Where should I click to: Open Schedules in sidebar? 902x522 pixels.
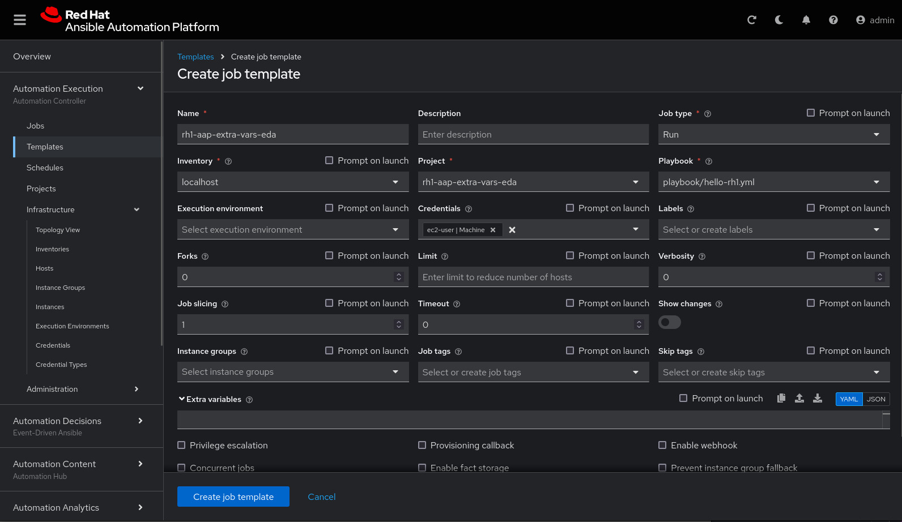[x=45, y=168]
